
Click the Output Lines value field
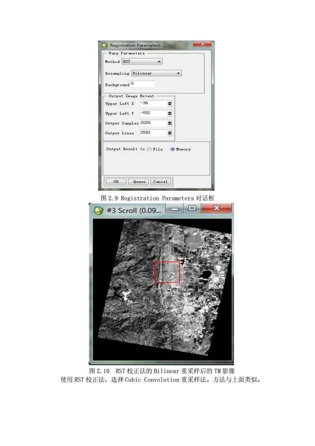(x=153, y=133)
